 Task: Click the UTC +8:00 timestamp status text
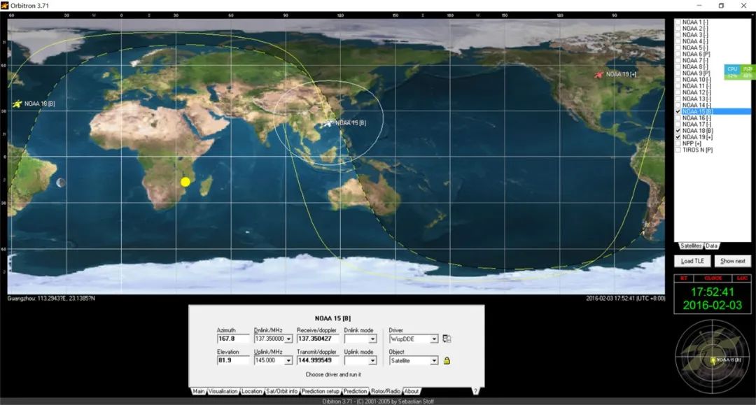625,299
